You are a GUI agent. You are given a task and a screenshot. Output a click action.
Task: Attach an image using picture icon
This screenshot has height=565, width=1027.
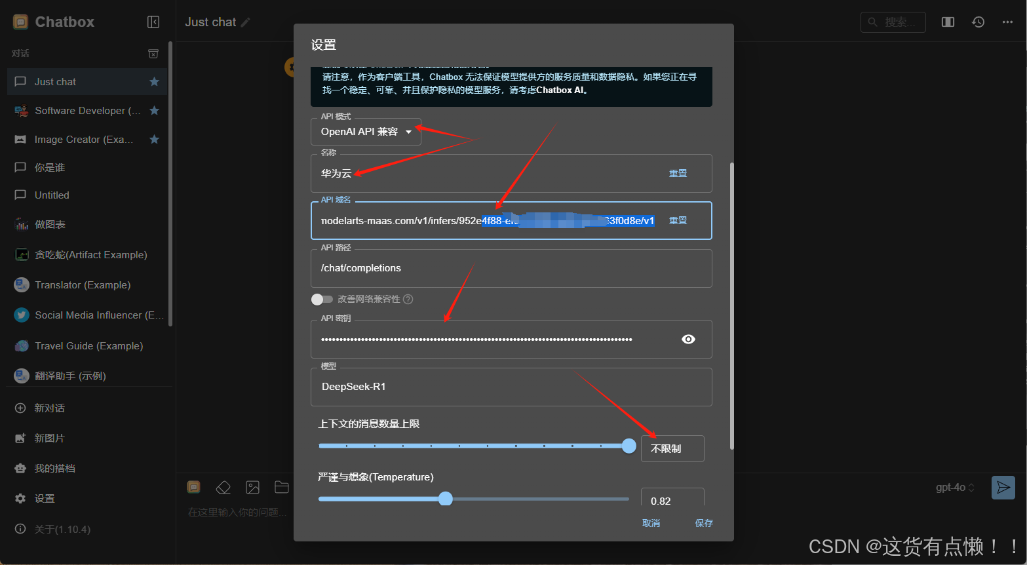click(252, 487)
